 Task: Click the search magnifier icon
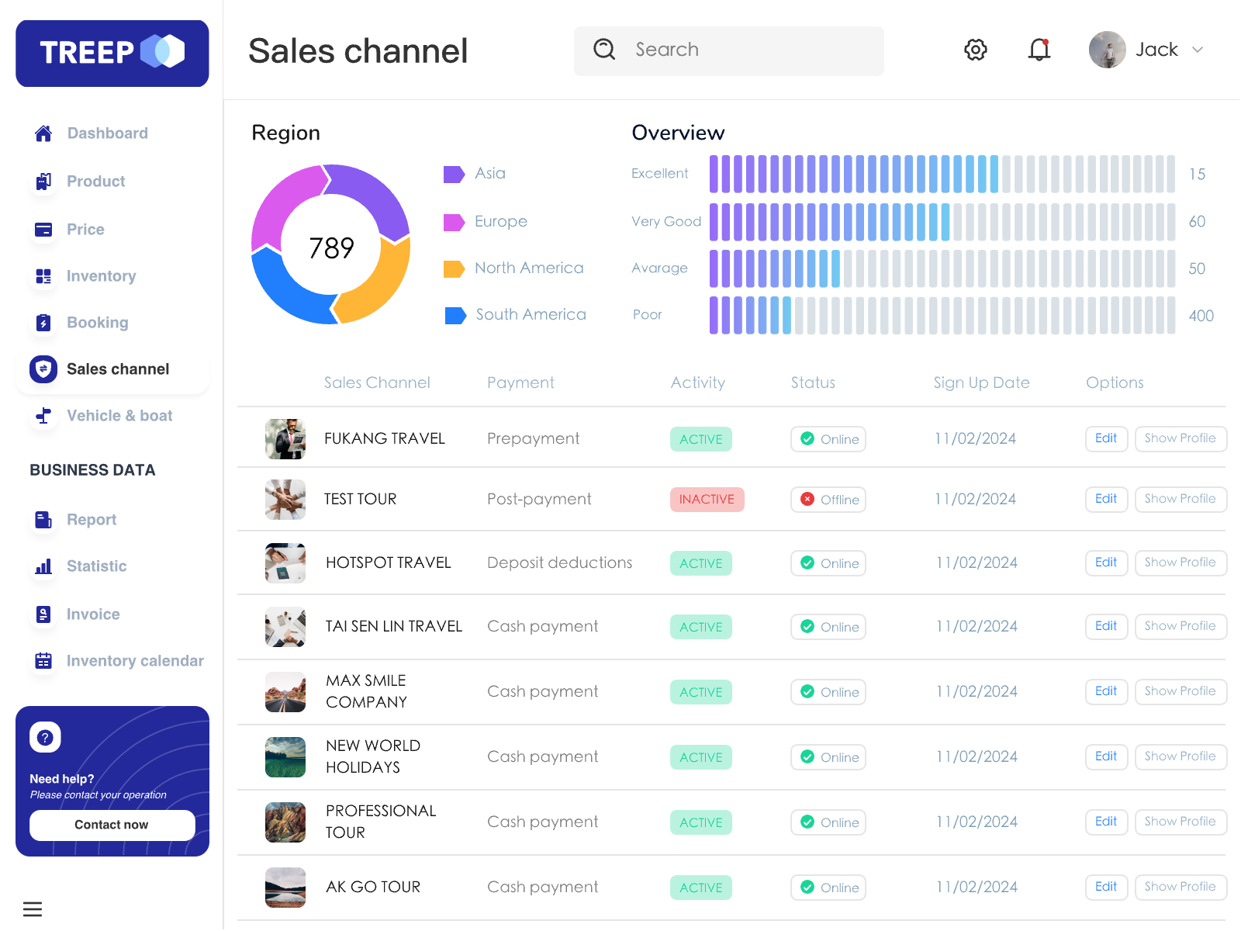[x=604, y=50]
